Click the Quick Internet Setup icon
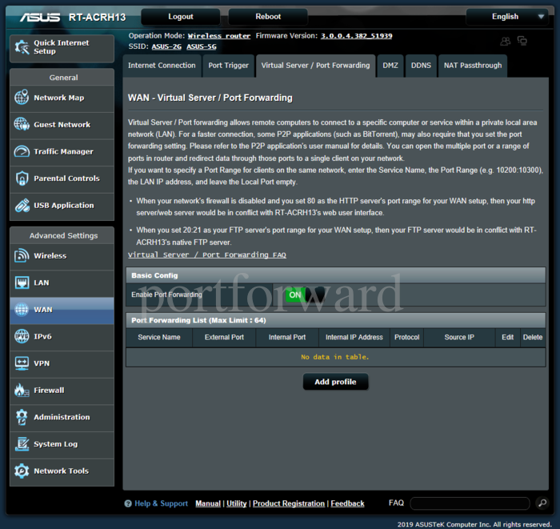This screenshot has height=529, width=560. tap(22, 48)
